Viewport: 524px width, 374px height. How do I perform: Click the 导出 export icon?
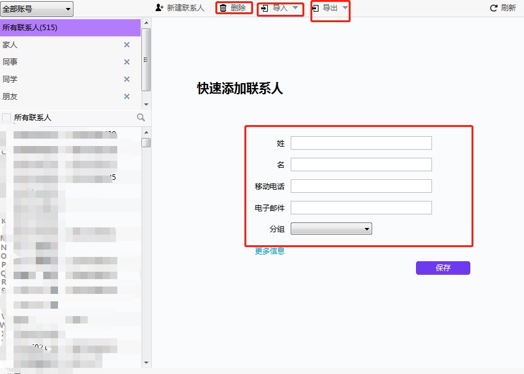317,8
